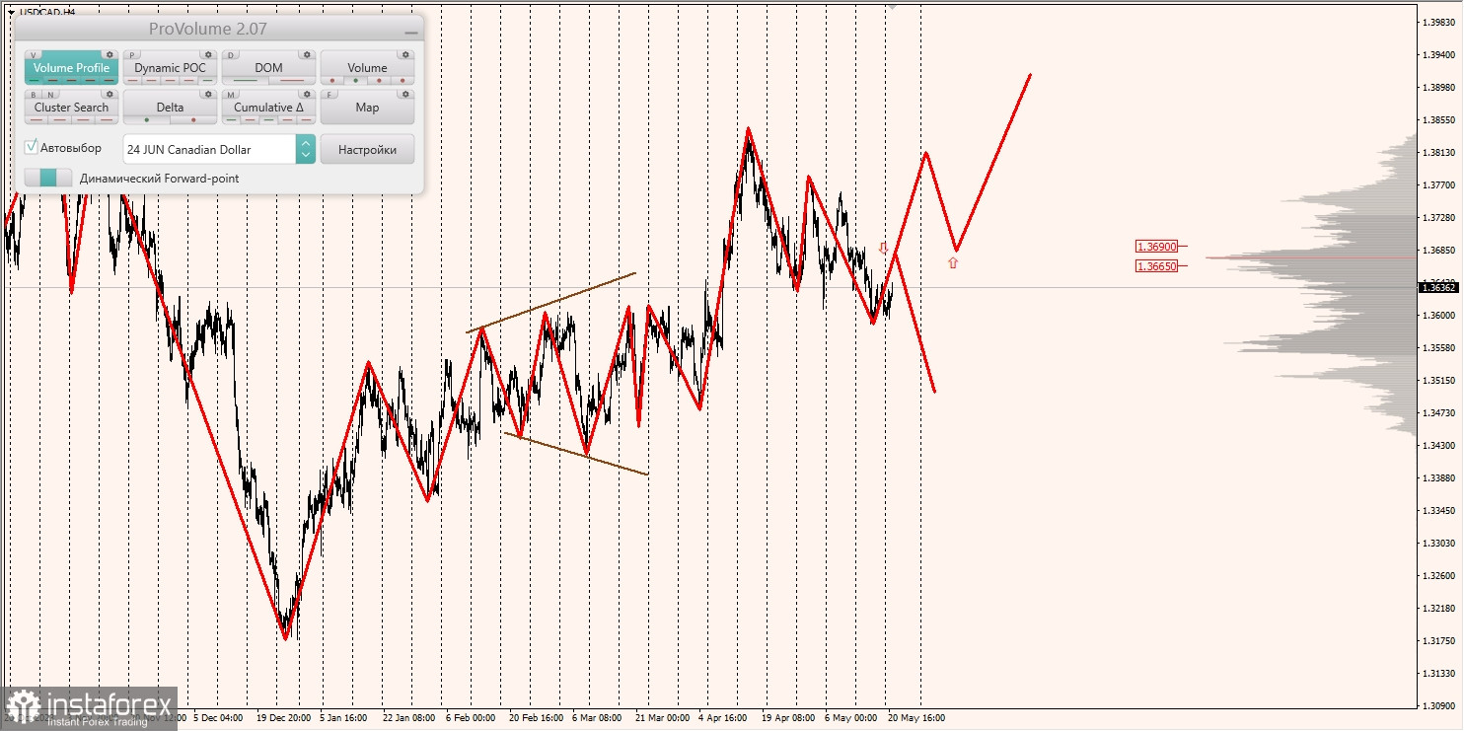
Task: Click the F hotkey tag on Map
Action: pyautogui.click(x=329, y=94)
